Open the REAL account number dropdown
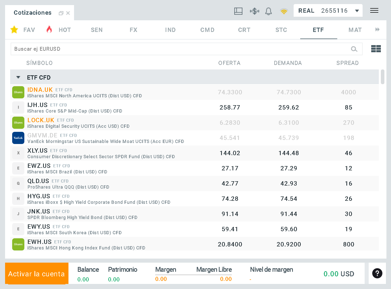 [x=357, y=10]
